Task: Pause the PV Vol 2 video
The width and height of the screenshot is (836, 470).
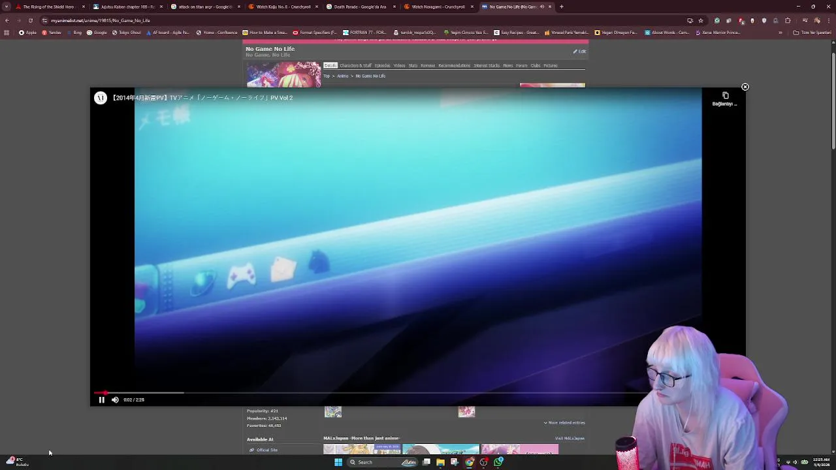Action: (101, 399)
